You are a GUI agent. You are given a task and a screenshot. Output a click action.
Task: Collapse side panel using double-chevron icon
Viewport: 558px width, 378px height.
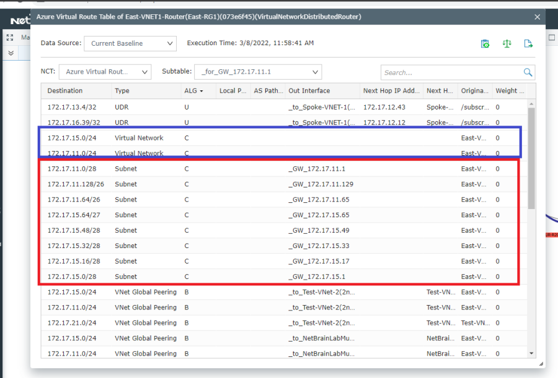[11, 53]
